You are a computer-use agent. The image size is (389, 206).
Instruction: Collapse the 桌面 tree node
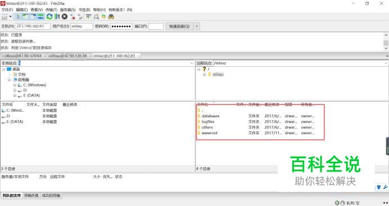coord(4,69)
